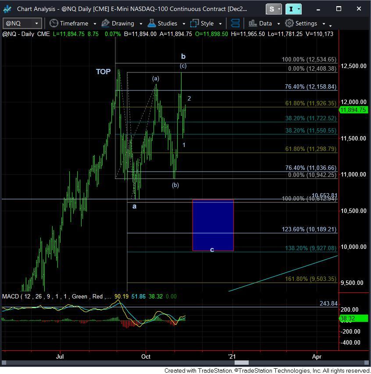Screen dimensions: 371x374
Task: Expand the Studies dropdown arrow
Action: [x=184, y=24]
